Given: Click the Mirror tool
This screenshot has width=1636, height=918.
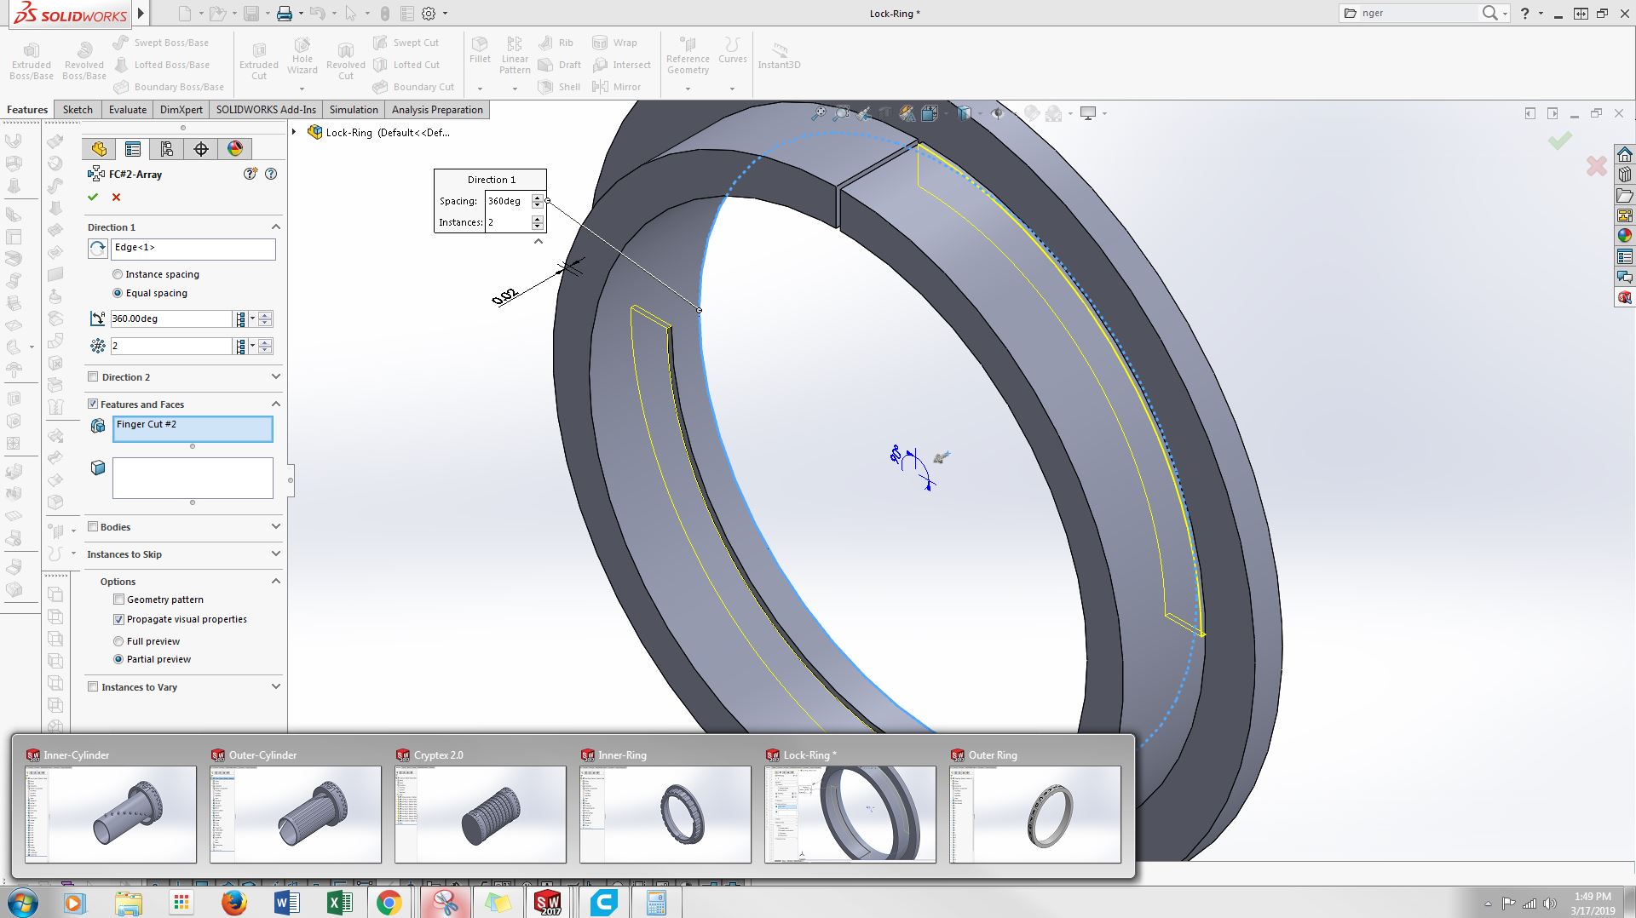Looking at the screenshot, I should (616, 87).
